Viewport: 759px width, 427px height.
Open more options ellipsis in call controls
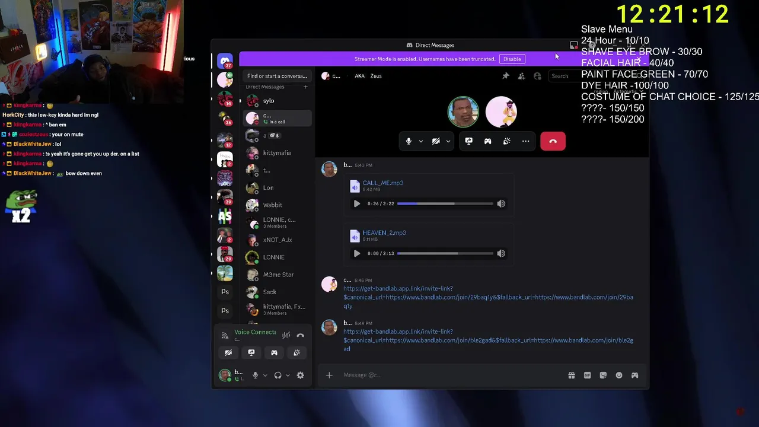(525, 141)
